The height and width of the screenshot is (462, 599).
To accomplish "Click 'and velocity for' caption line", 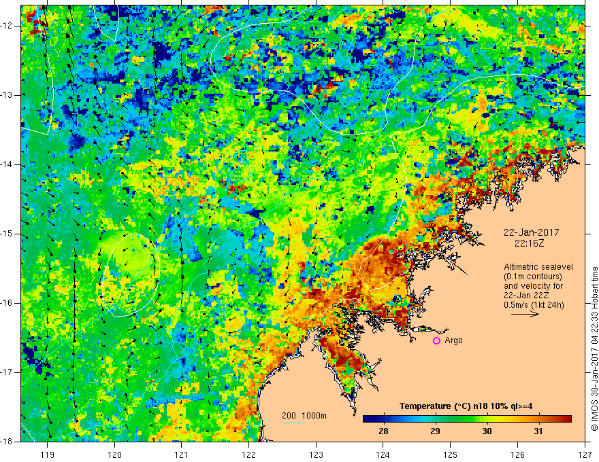I will (x=533, y=286).
